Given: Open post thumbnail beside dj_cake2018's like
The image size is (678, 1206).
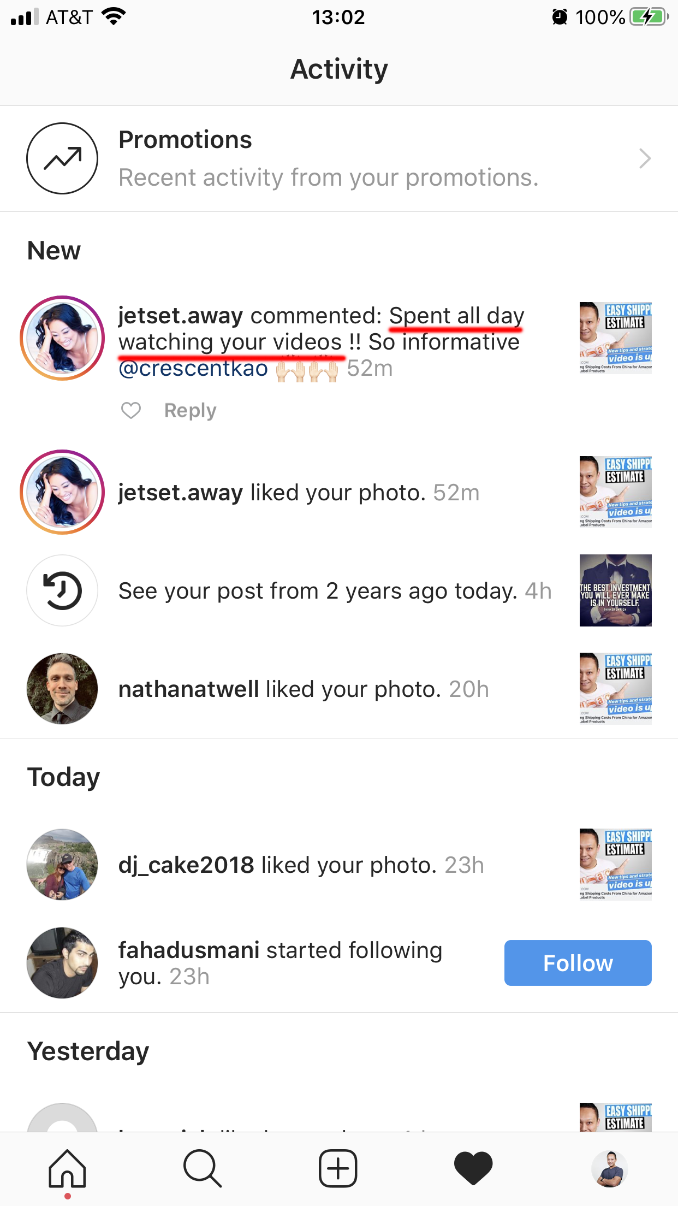Looking at the screenshot, I should point(616,865).
